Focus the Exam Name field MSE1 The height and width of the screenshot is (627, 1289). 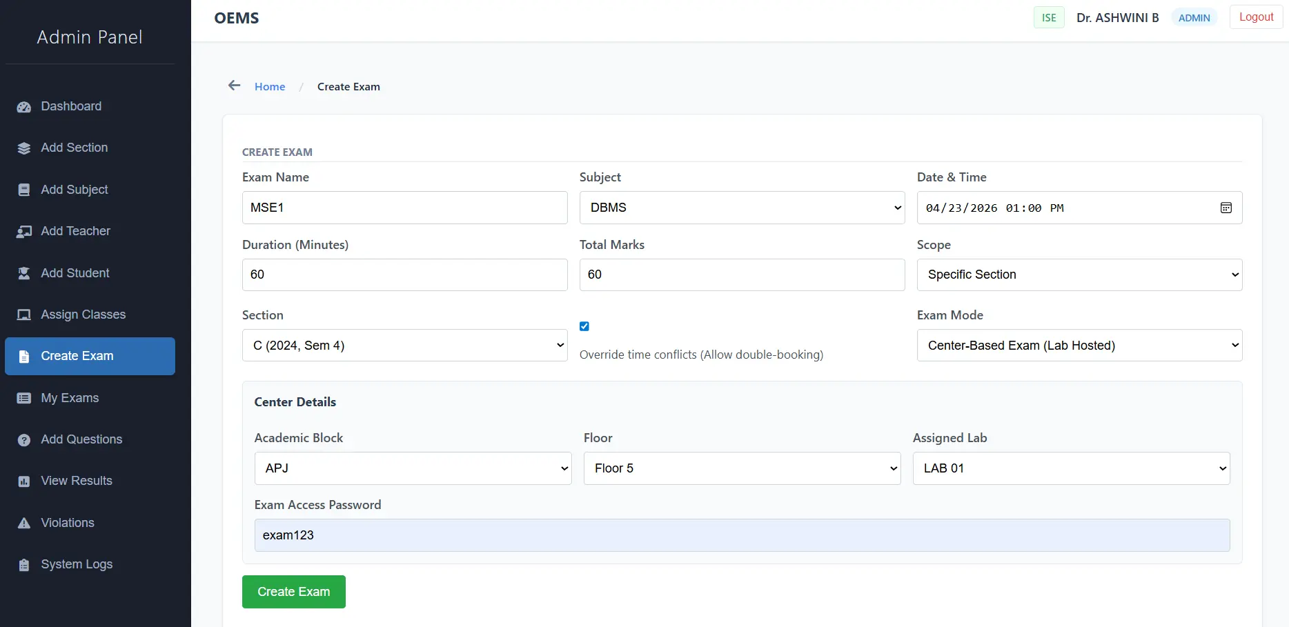click(405, 208)
